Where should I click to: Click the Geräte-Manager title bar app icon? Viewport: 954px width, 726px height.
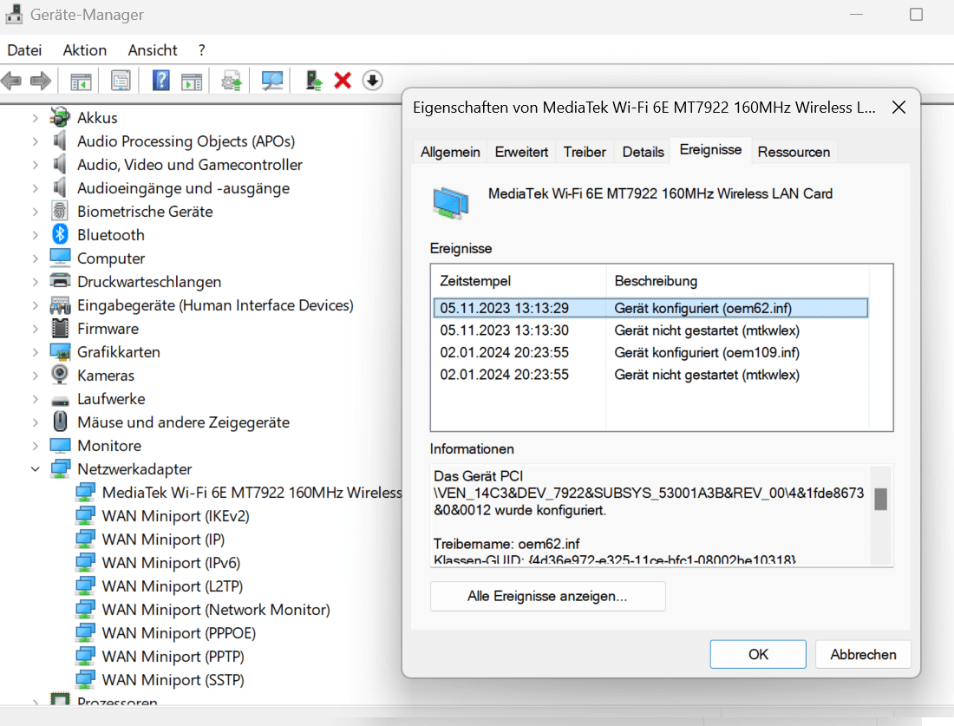pos(14,15)
